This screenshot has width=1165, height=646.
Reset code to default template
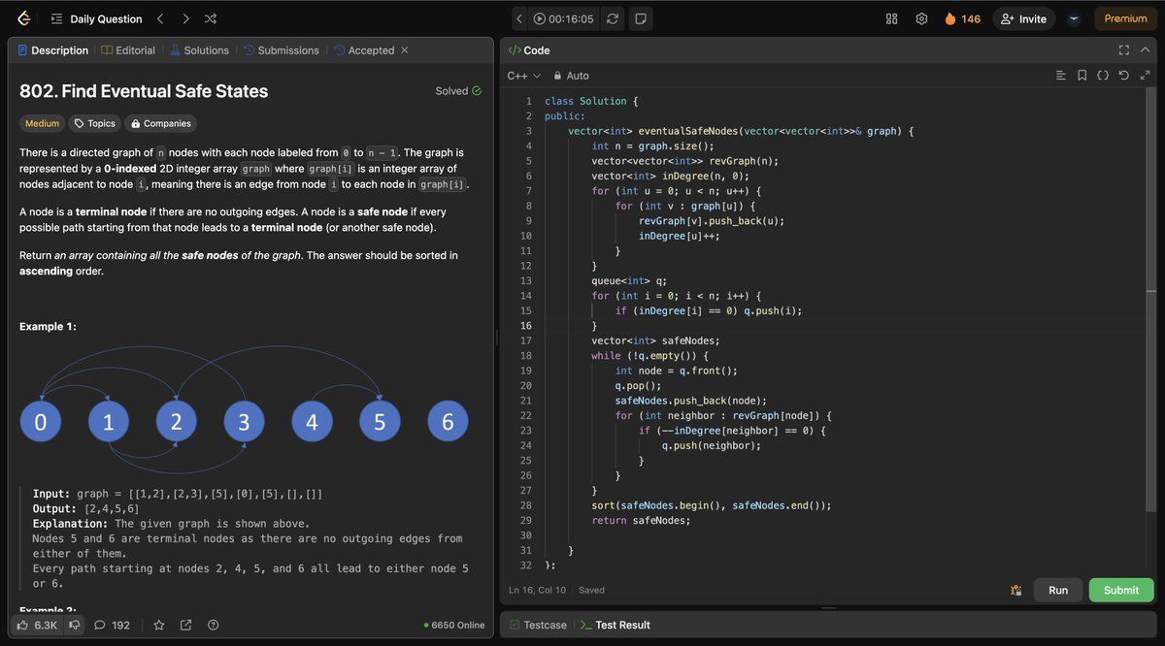(1124, 75)
